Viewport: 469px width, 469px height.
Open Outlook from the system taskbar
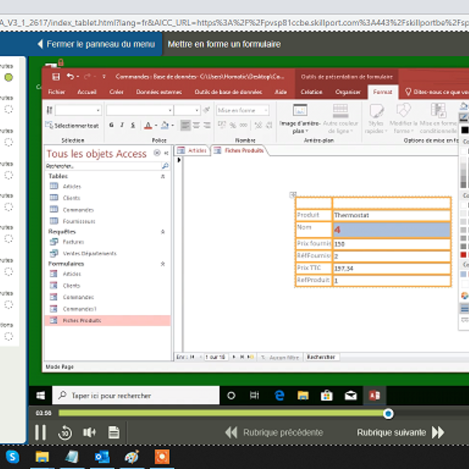pos(102,457)
